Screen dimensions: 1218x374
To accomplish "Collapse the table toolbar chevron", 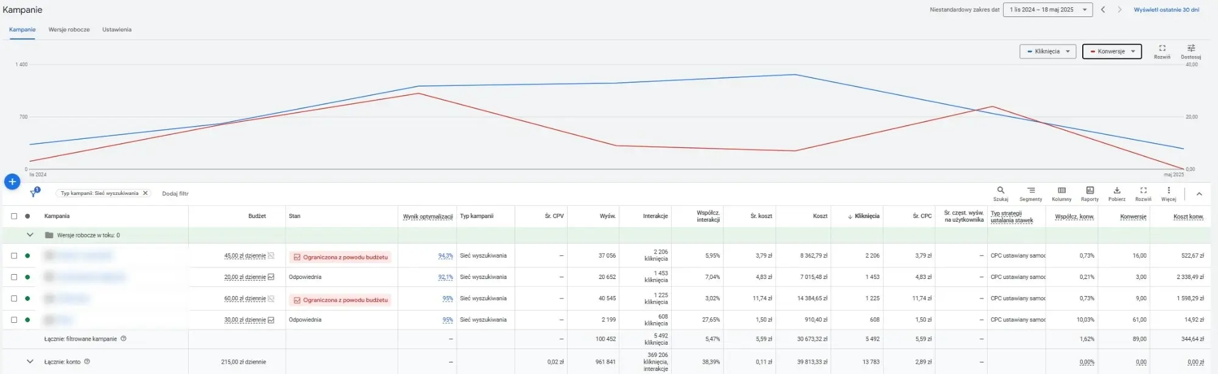I will pyautogui.click(x=1199, y=194).
